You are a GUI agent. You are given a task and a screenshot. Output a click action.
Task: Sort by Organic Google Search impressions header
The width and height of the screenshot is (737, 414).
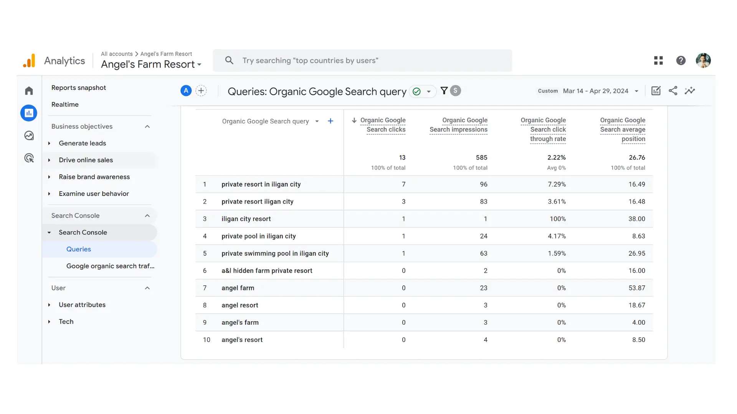458,125
